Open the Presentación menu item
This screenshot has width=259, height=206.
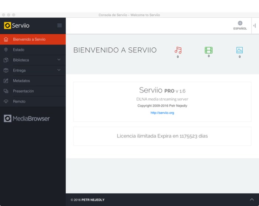[x=33, y=91]
